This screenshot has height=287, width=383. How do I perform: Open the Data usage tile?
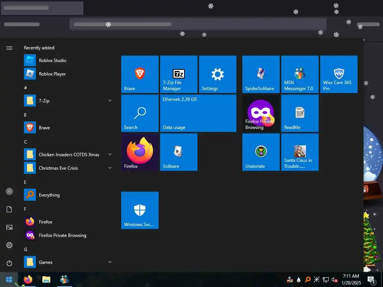point(198,113)
